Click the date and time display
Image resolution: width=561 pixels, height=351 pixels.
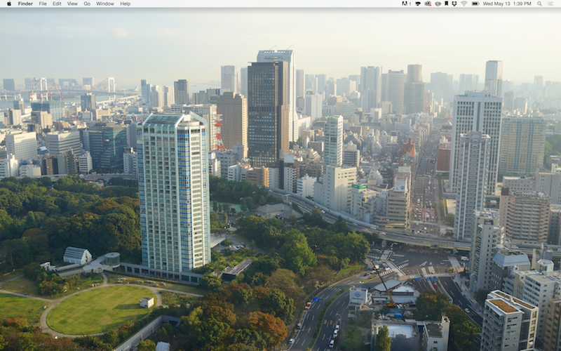tap(507, 4)
